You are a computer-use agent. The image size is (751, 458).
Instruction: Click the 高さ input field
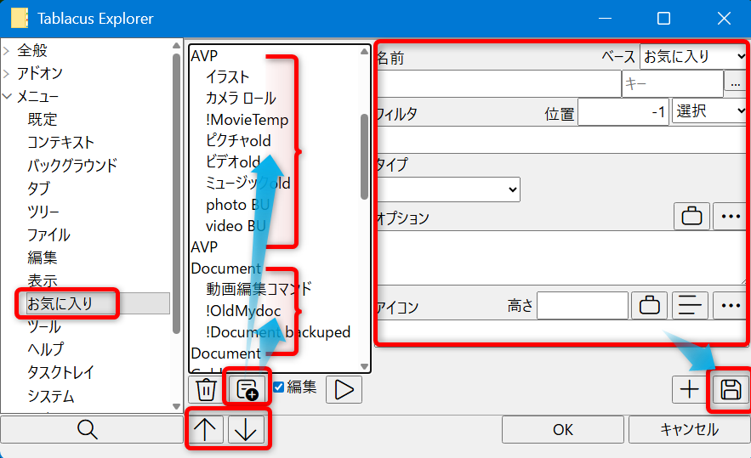583,305
